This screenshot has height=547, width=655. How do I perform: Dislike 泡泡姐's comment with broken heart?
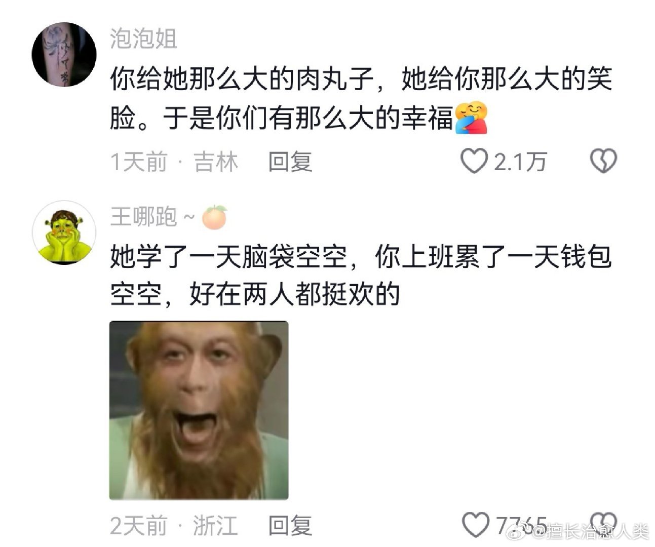point(603,162)
